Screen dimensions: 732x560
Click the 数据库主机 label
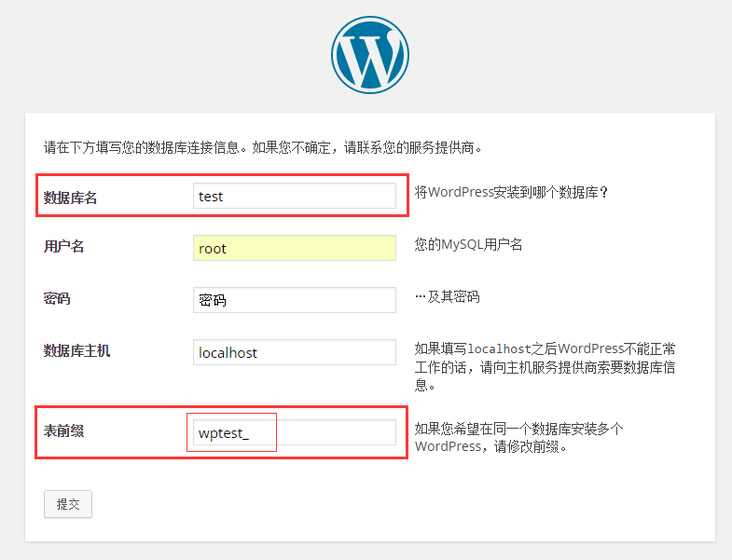(x=77, y=350)
